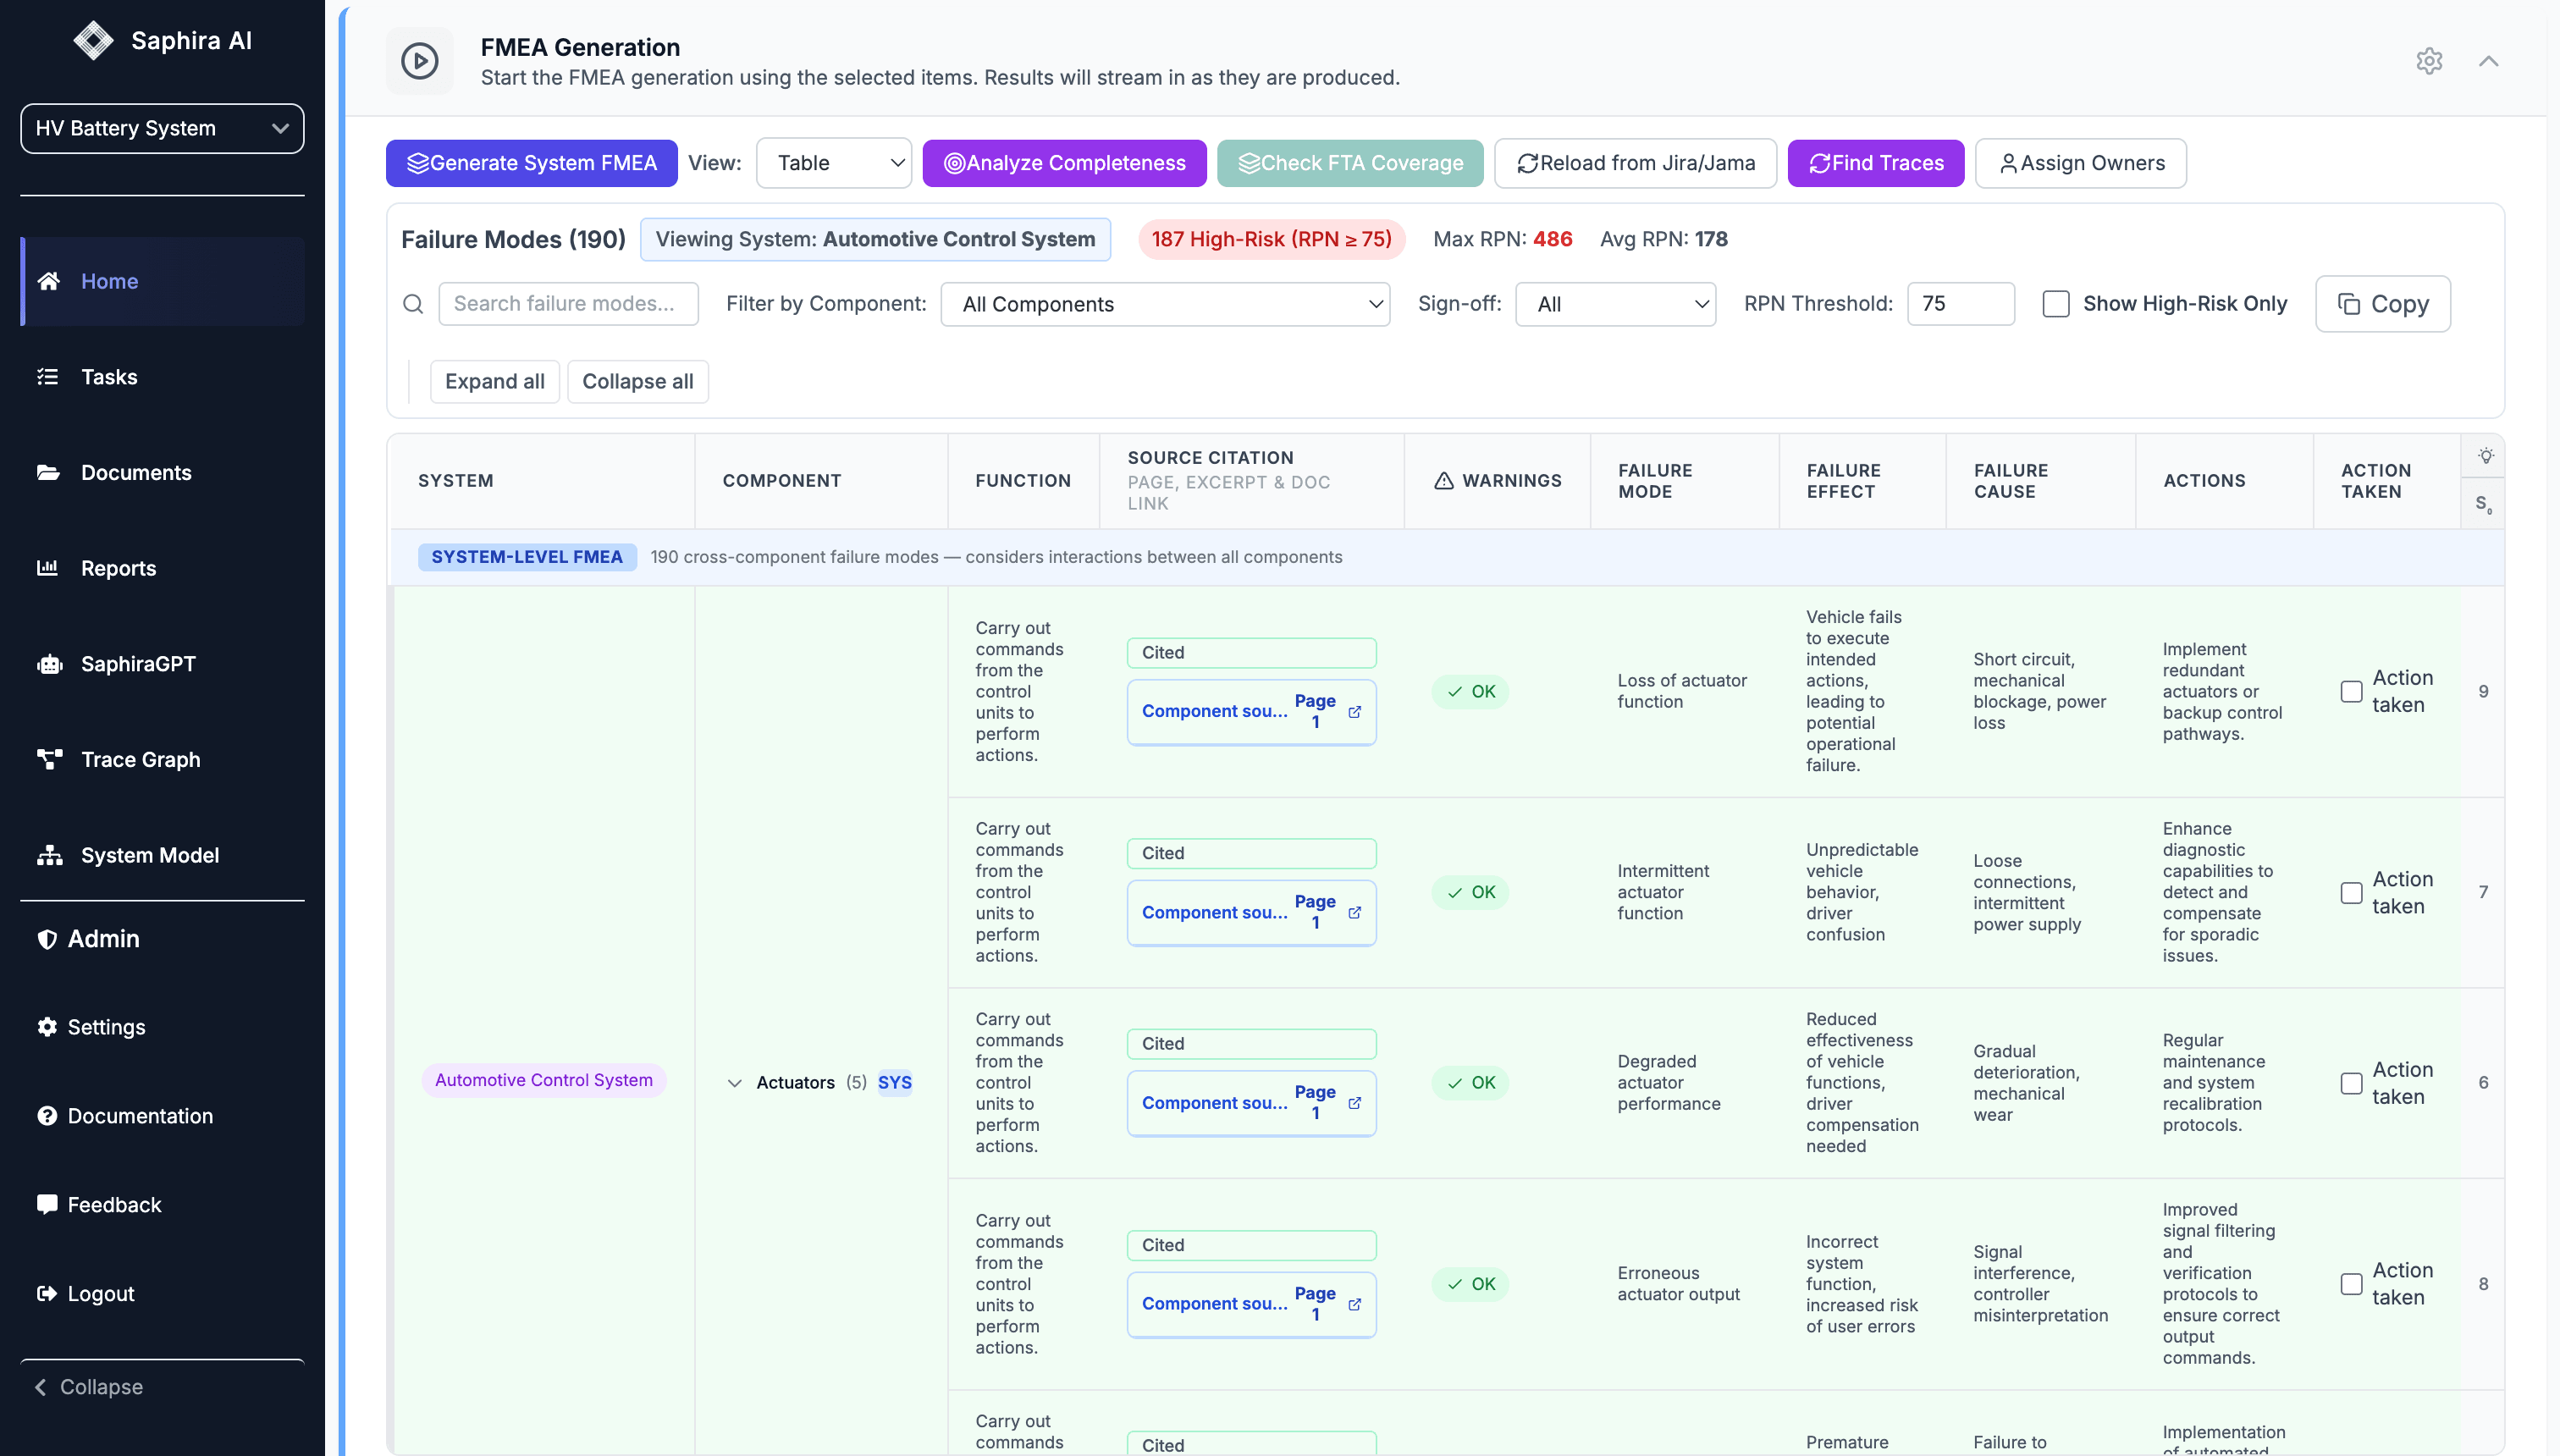Viewport: 2560px width, 1456px height.
Task: Click the lightbulb icon in table header
Action: tap(2485, 456)
